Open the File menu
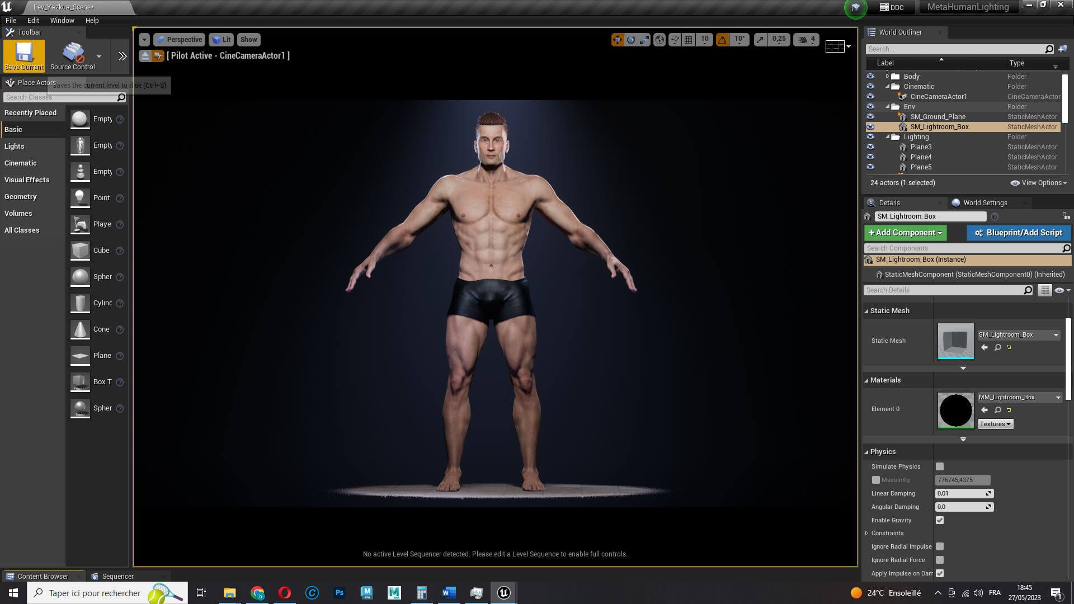The width and height of the screenshot is (1074, 604). 11,20
